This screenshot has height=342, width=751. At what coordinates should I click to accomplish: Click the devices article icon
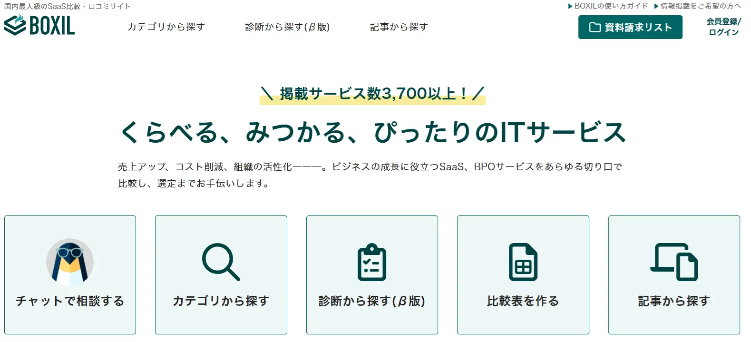(674, 262)
